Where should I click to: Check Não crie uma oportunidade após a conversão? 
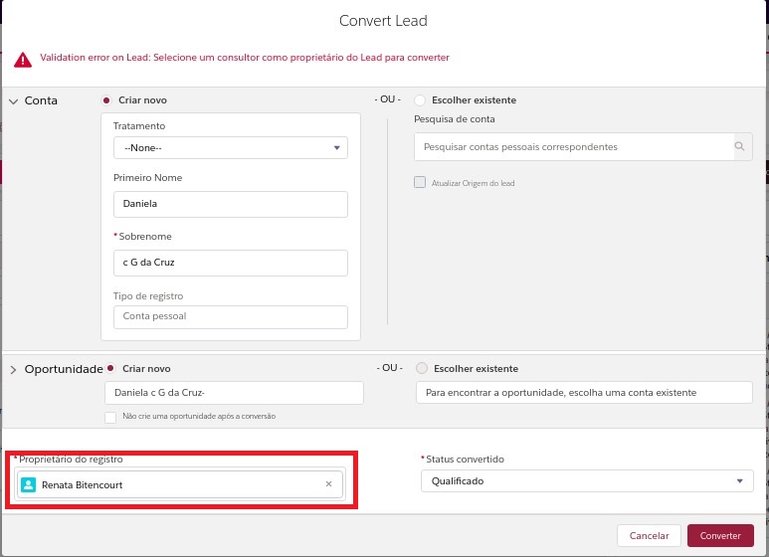click(x=110, y=416)
